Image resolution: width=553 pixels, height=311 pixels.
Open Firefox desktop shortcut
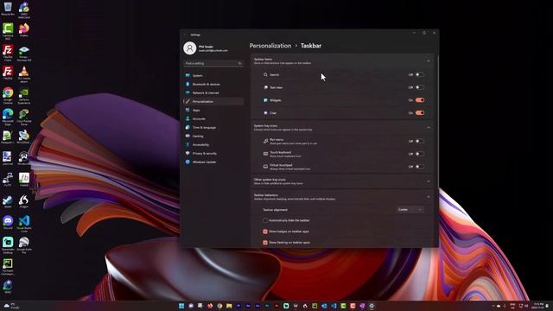click(x=23, y=30)
